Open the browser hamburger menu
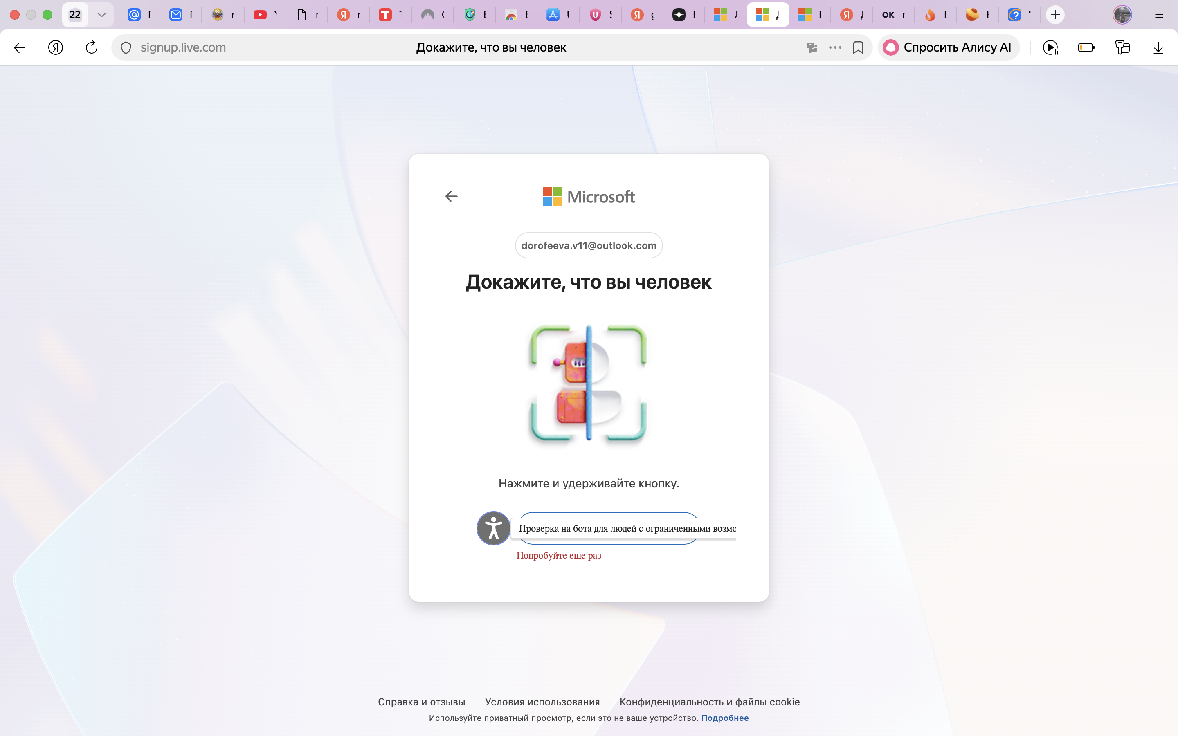 [x=1159, y=15]
